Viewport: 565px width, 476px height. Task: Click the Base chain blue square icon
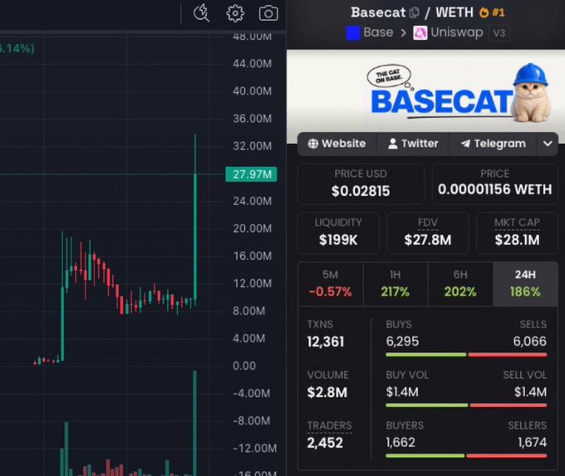(353, 32)
